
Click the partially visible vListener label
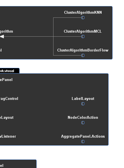pyautogui.click(x=8, y=137)
